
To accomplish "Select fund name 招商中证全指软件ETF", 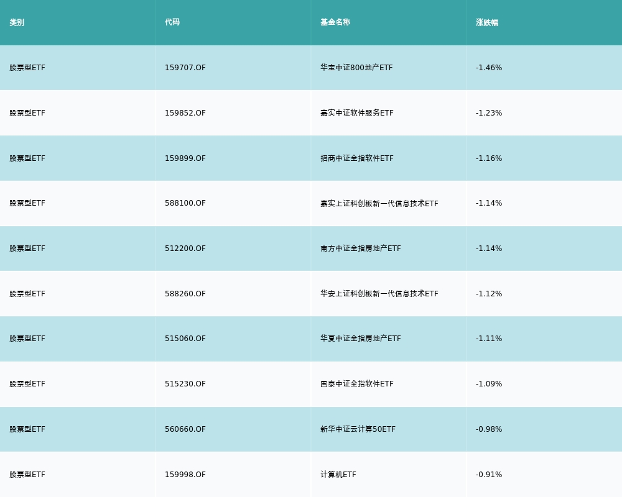I will click(356, 158).
